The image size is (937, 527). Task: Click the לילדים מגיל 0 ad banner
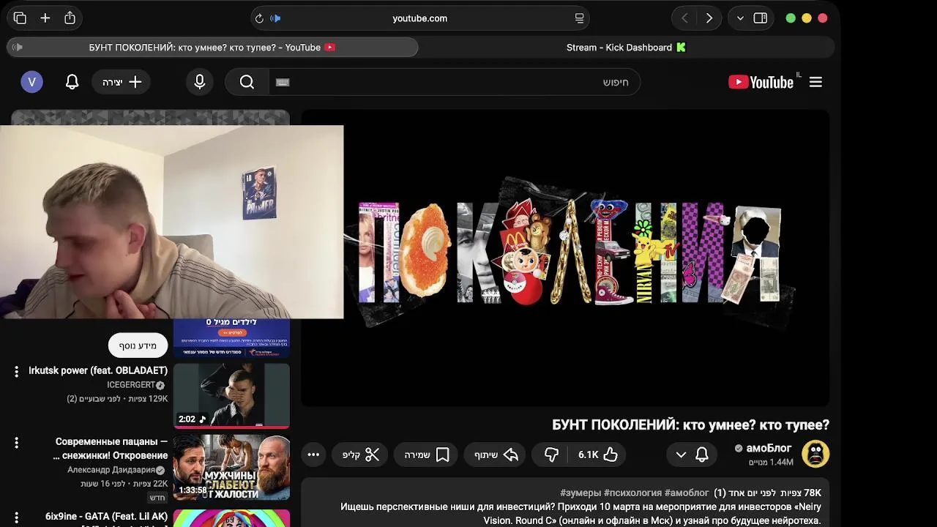[231, 338]
